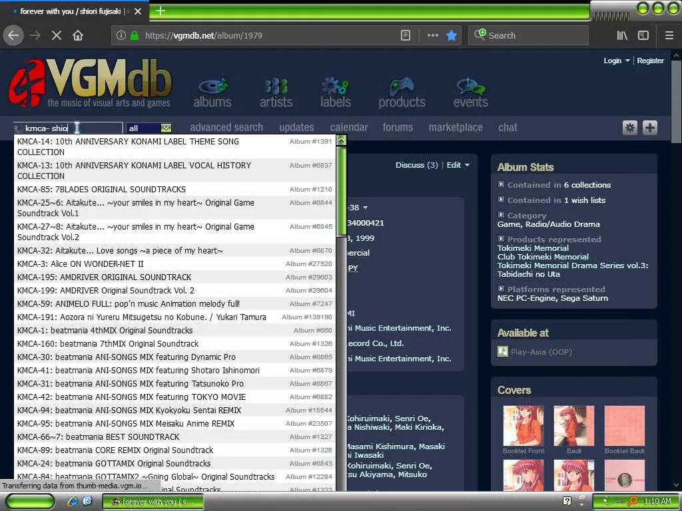Expand the 'Contained in 1 wish lists' section
This screenshot has height=511, width=682.
tap(501, 200)
